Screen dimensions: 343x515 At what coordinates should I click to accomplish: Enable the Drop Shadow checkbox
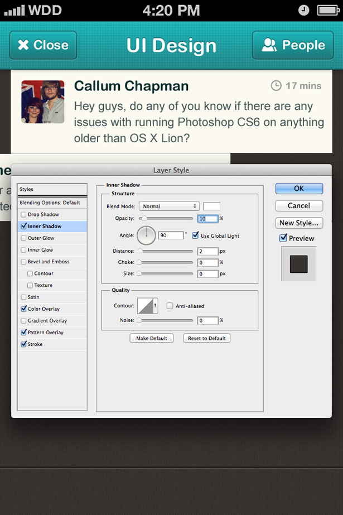23,215
